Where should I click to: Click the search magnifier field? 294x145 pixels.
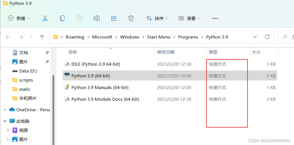point(286,37)
